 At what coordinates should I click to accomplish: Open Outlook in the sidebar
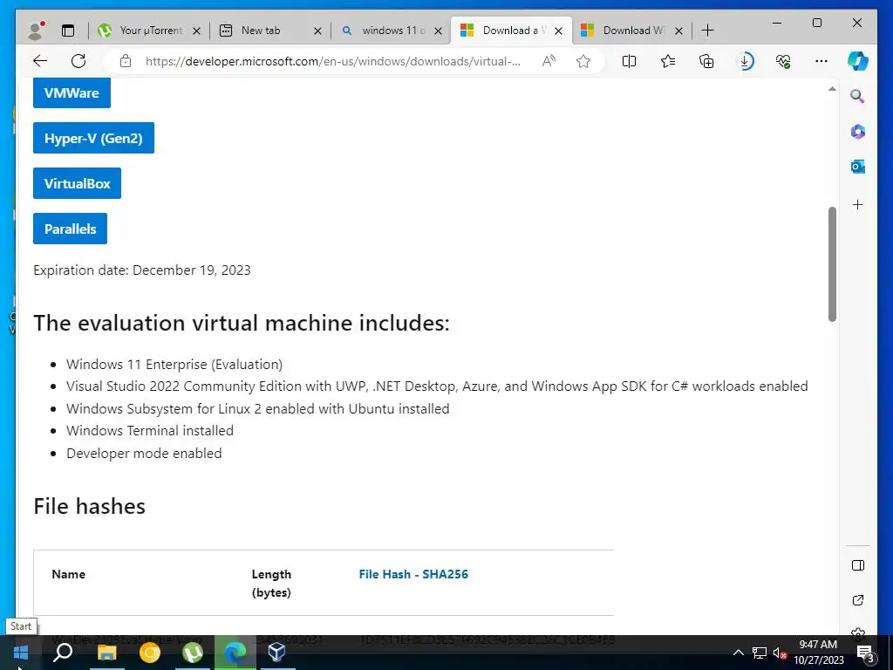click(x=858, y=167)
